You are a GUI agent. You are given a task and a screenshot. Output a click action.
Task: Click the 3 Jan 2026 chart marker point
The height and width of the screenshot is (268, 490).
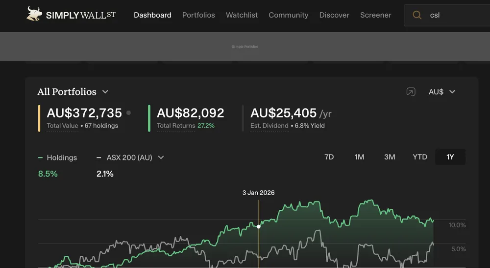tap(258, 226)
